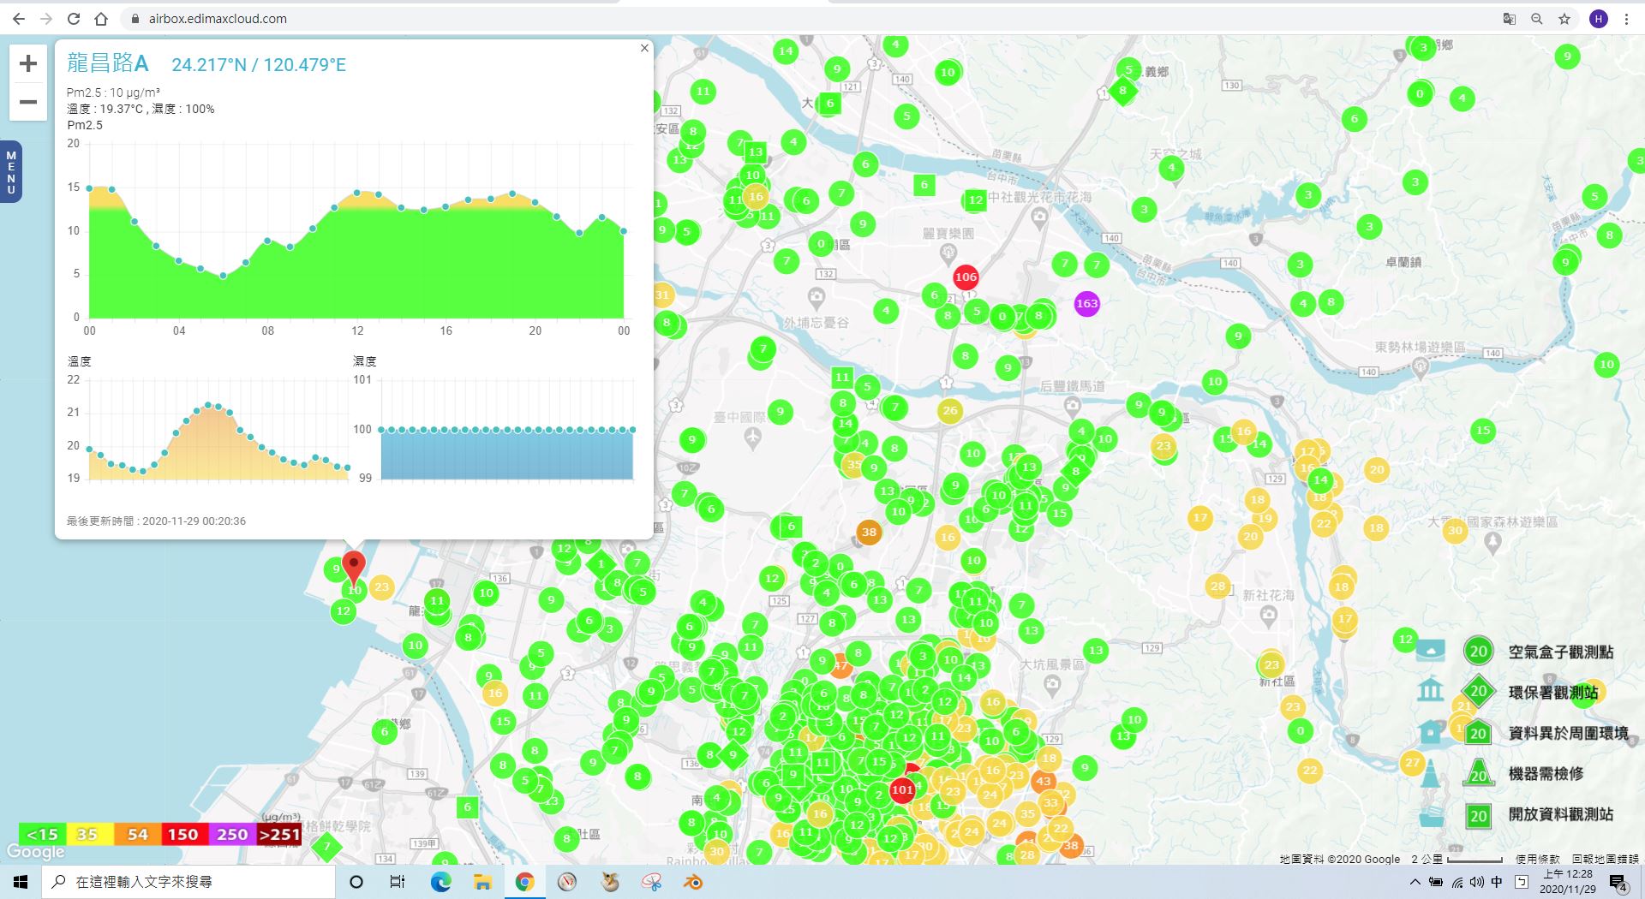Select the yellow 26 sensor marker
The image size is (1645, 899).
(x=950, y=411)
